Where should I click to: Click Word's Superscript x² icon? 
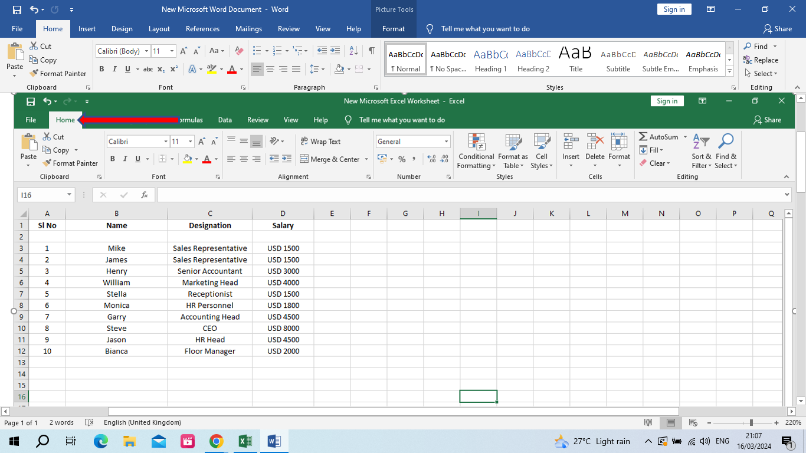click(174, 69)
